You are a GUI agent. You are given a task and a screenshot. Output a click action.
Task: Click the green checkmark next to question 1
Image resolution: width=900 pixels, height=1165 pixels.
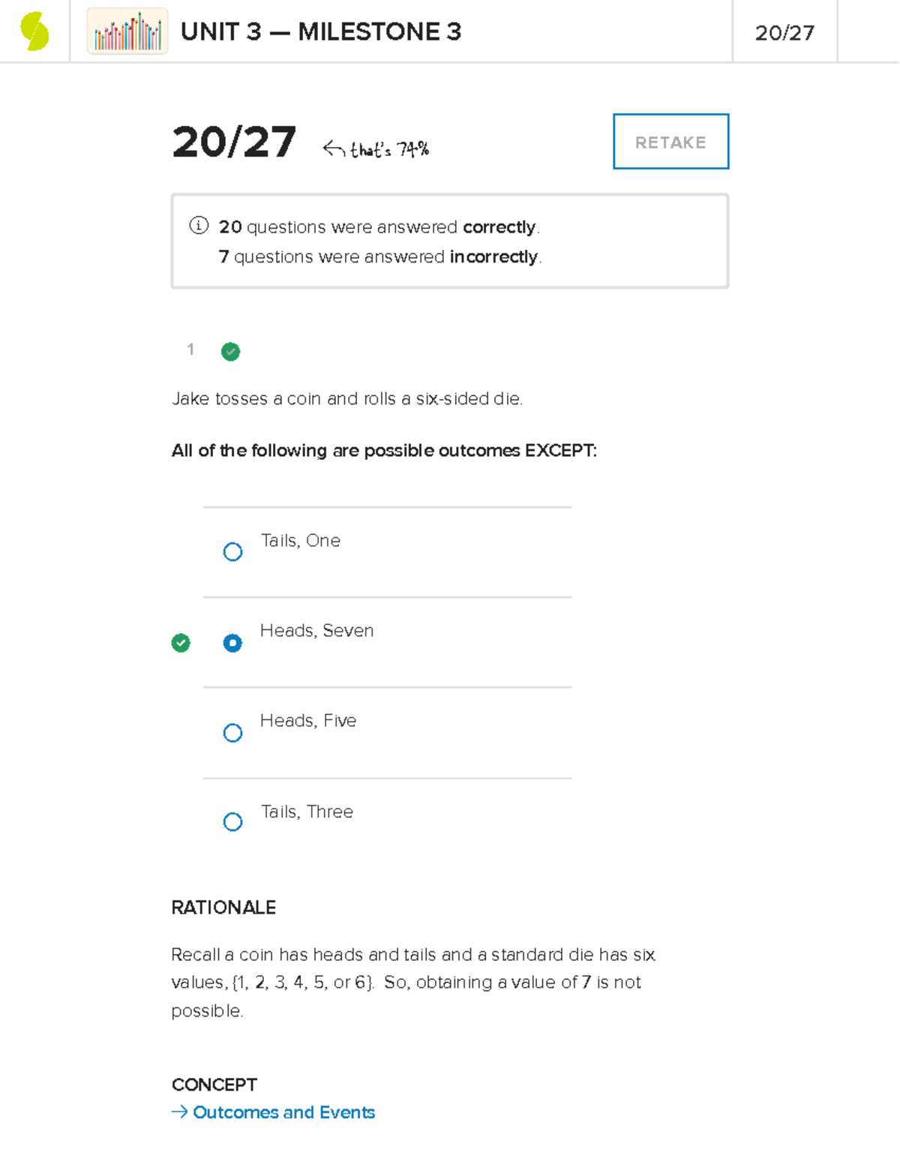pos(230,351)
